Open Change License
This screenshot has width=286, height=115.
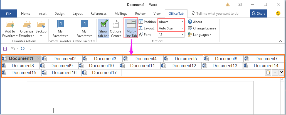[202, 28]
